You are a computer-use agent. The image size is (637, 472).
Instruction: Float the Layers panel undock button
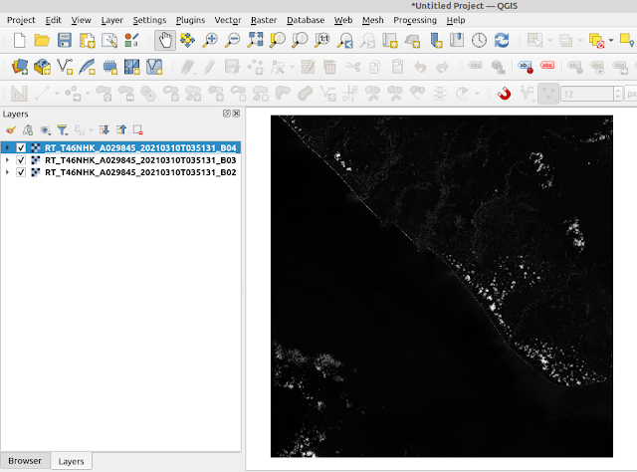point(227,114)
